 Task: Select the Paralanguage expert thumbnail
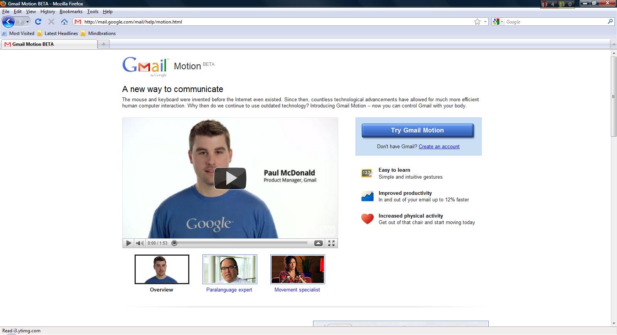(x=230, y=269)
